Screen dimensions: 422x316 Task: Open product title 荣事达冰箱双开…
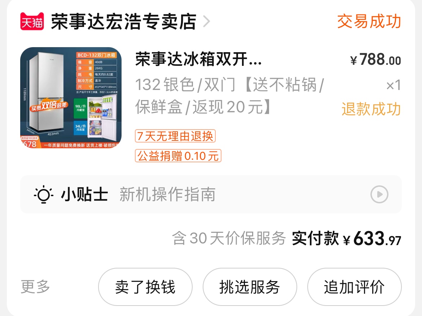pos(198,59)
